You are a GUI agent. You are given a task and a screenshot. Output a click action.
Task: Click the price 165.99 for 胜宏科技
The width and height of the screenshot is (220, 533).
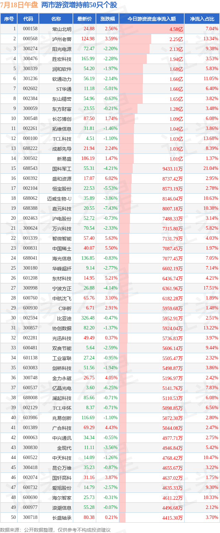tap(88, 59)
